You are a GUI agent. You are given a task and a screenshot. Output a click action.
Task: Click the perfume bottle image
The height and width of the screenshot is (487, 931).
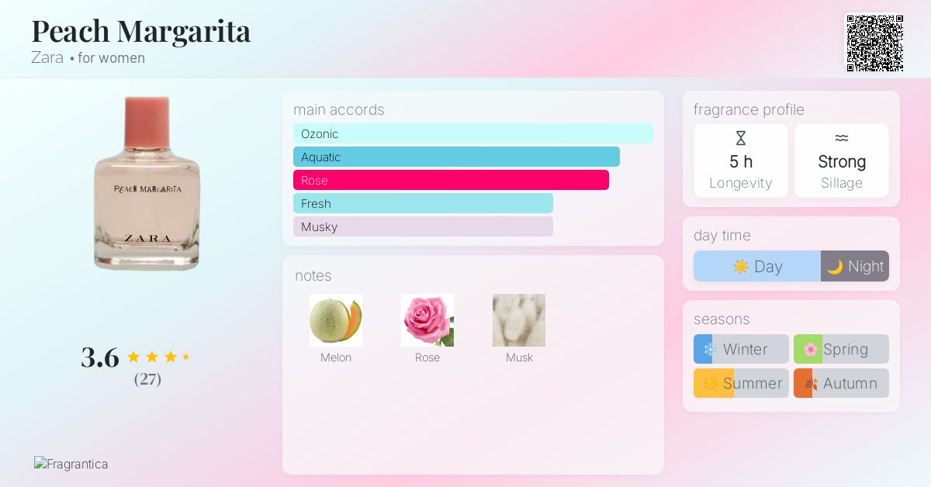[147, 183]
